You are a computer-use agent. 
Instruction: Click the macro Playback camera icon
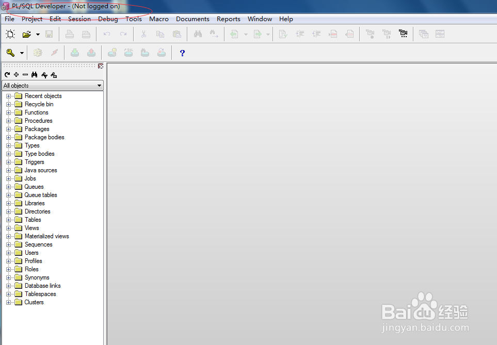tap(403, 34)
